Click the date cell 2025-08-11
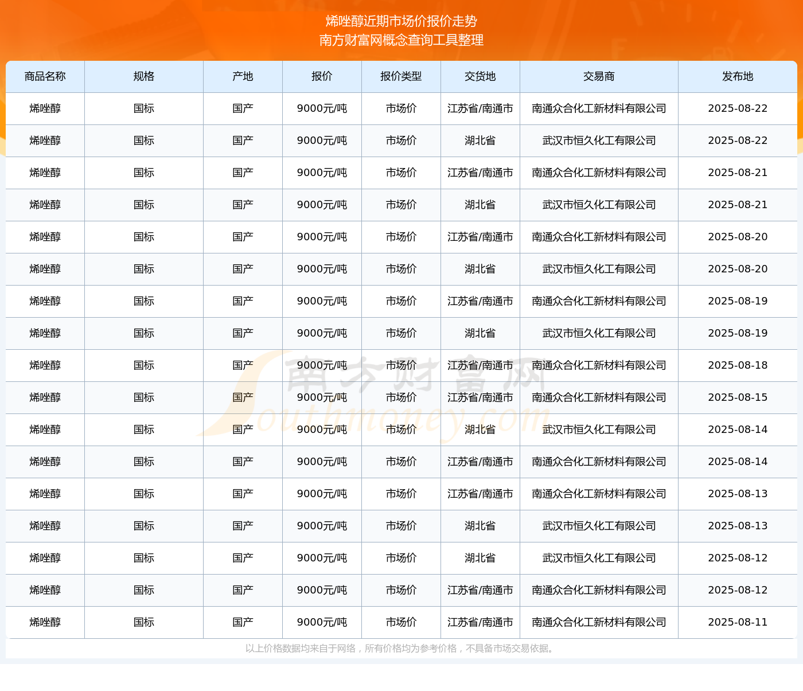Screen dimensions: 803x691 click(738, 622)
